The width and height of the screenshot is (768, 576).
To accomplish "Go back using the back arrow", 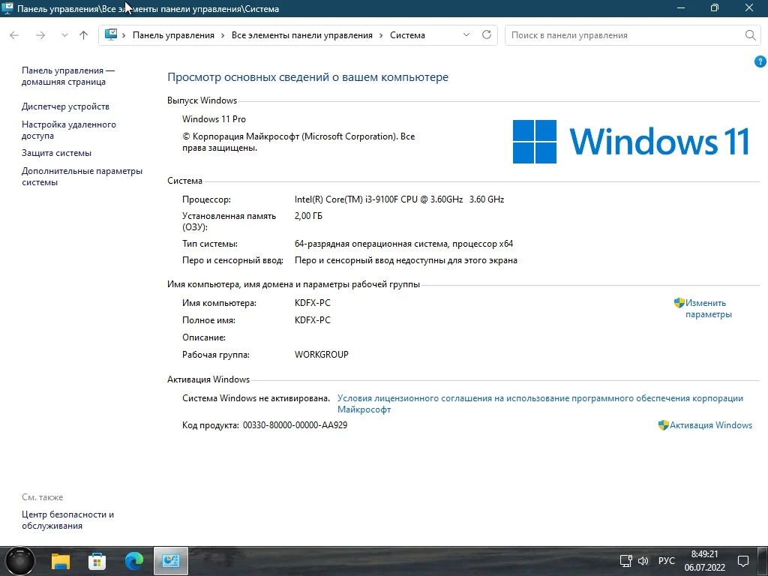I will pos(14,35).
